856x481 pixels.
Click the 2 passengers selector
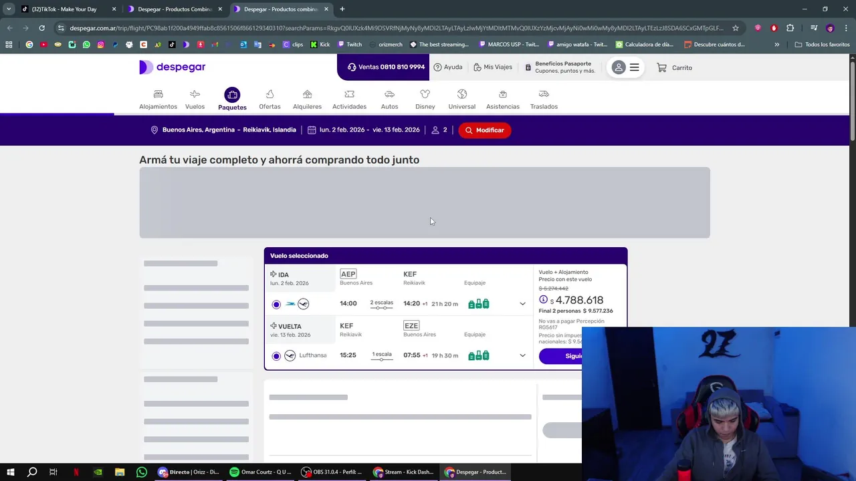[439, 130]
